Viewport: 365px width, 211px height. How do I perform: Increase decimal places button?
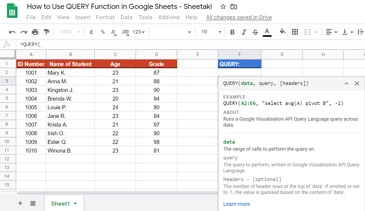click(x=125, y=32)
